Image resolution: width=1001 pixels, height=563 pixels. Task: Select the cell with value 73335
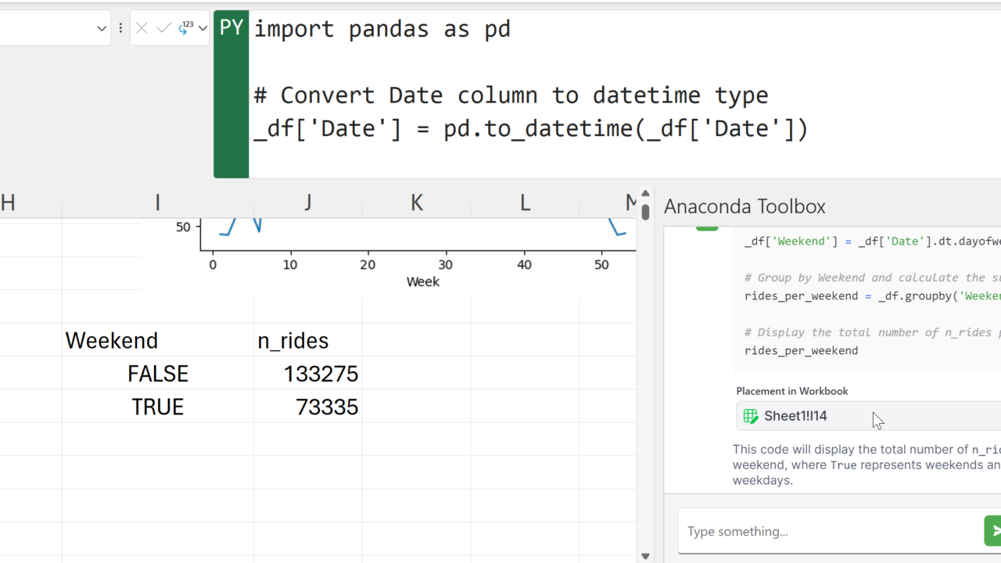[x=308, y=407]
